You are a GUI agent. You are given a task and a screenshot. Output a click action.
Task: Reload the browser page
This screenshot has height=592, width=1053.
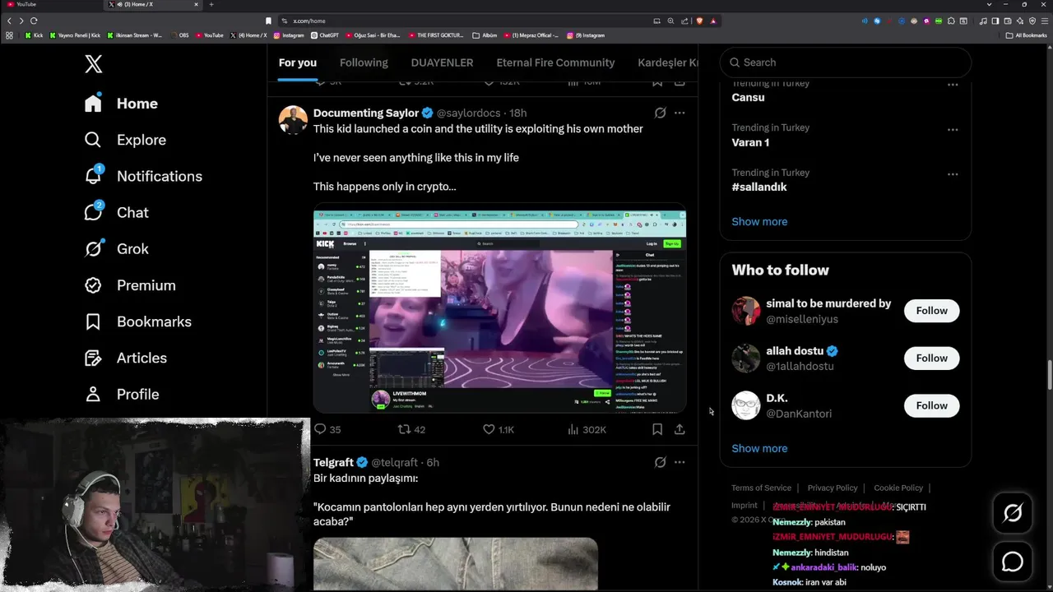34,21
